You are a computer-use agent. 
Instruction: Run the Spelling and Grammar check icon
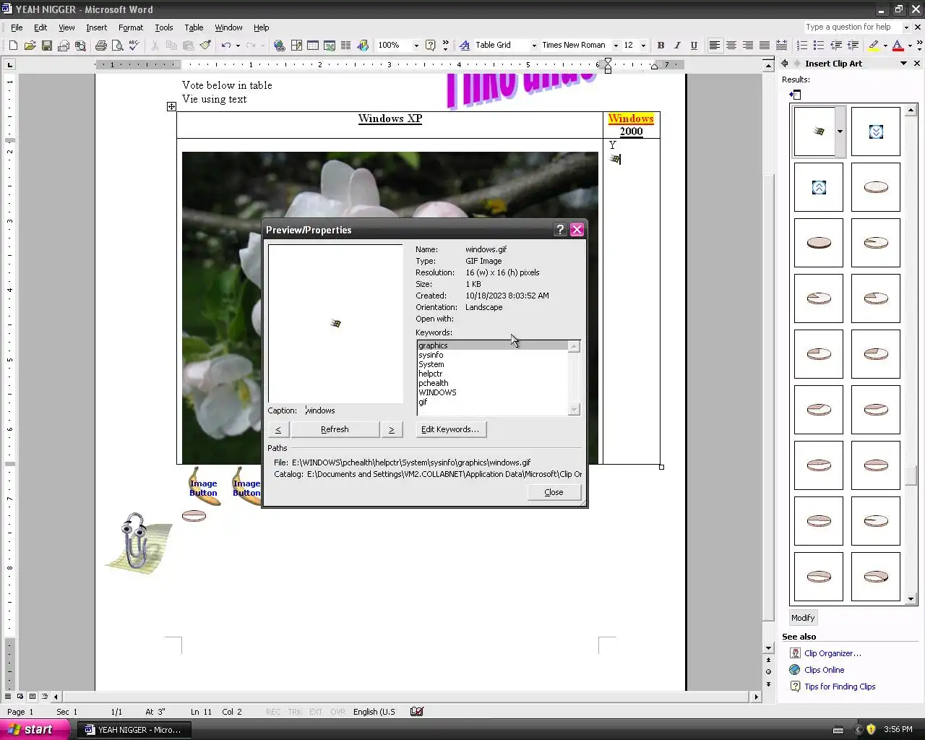[134, 46]
